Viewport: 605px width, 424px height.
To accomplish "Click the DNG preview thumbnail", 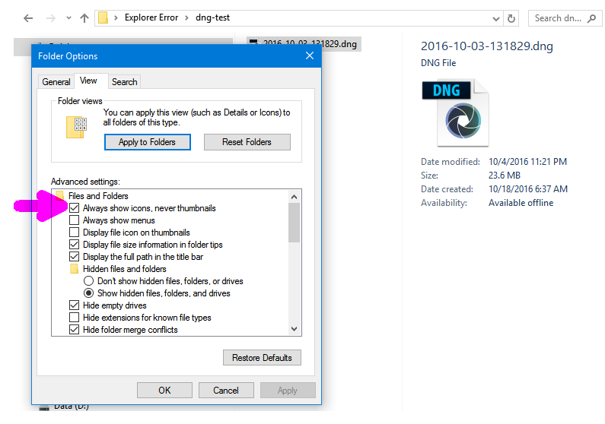I will tap(456, 112).
